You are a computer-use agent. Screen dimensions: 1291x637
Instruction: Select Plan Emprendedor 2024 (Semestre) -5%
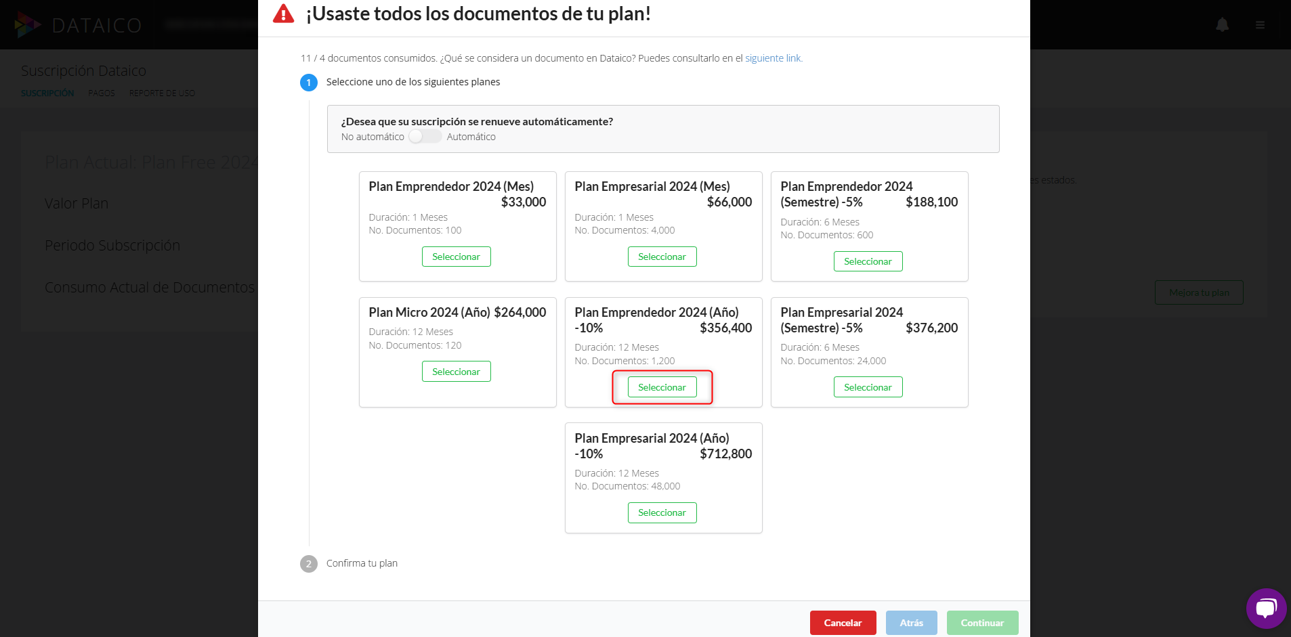click(x=868, y=261)
